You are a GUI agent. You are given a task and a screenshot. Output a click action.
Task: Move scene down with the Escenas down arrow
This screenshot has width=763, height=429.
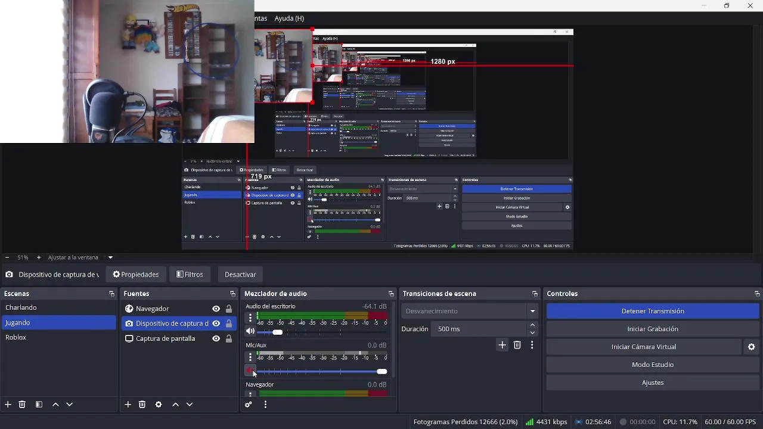[x=69, y=404]
